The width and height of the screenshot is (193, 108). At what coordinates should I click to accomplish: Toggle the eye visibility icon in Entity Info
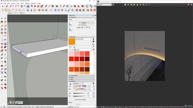pyautogui.click(x=82, y=28)
